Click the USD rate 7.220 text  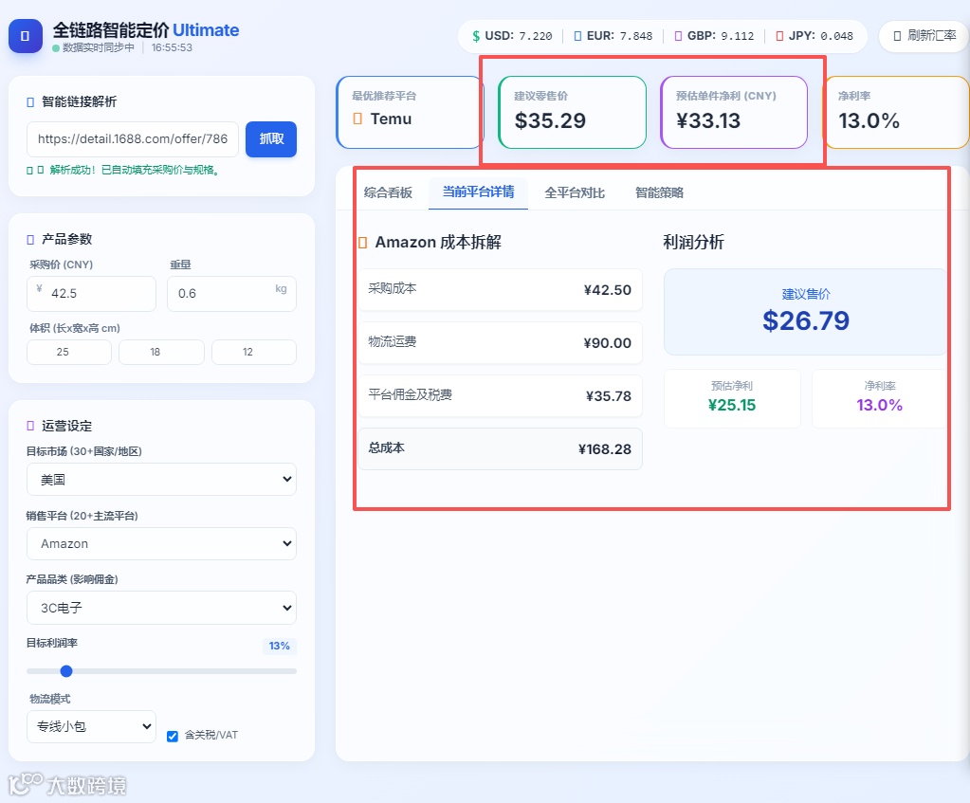coord(535,36)
